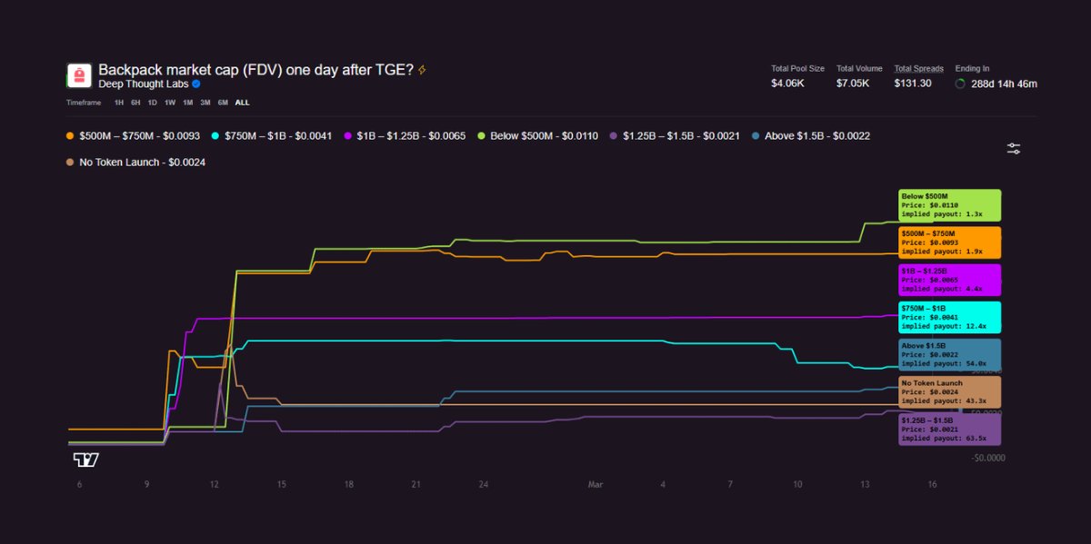Select the 1M timeframe
Screen dimensions: 1091x544
[187, 103]
